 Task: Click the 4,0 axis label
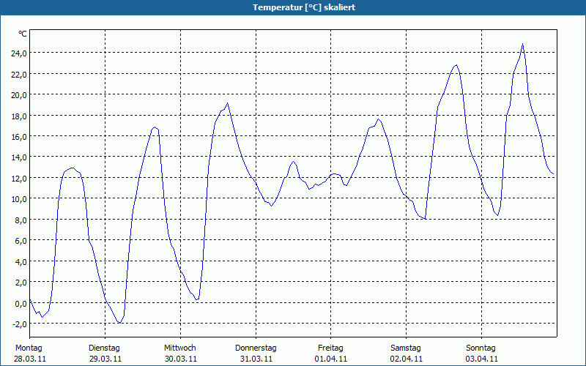click(x=21, y=262)
